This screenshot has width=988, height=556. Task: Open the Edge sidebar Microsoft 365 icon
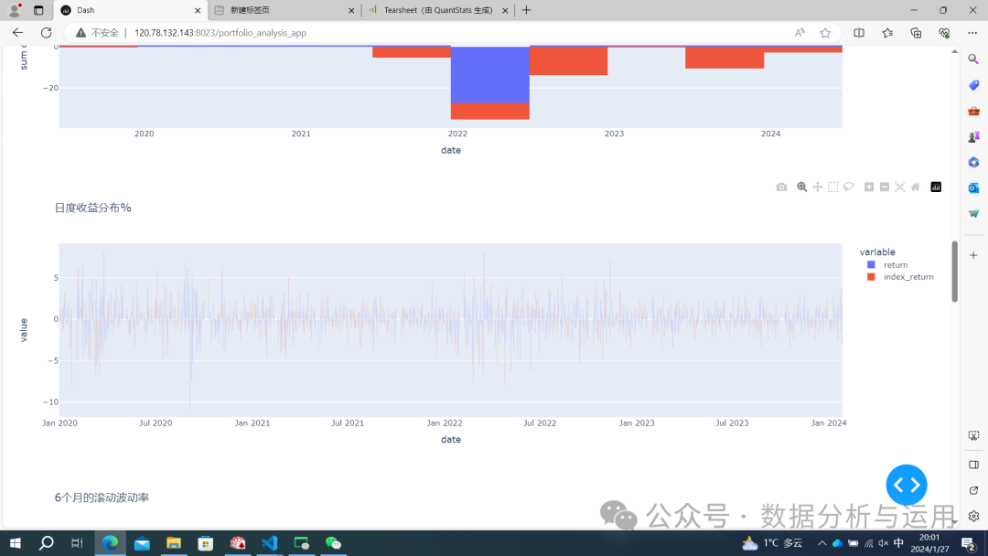[973, 163]
